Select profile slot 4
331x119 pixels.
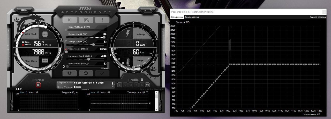click(136, 85)
